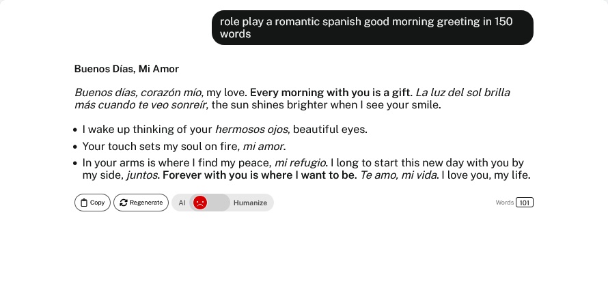Select the AI label on the toggle

[x=182, y=203]
